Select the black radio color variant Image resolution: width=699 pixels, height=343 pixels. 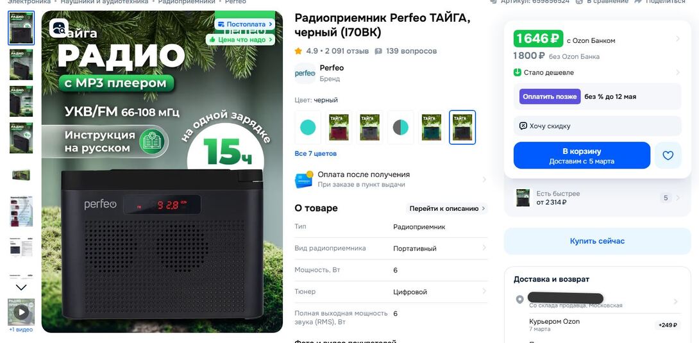point(462,128)
